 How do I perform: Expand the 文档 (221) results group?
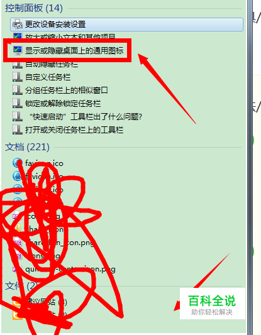pos(27,147)
